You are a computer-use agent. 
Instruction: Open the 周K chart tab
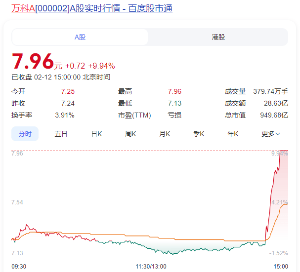130,134
